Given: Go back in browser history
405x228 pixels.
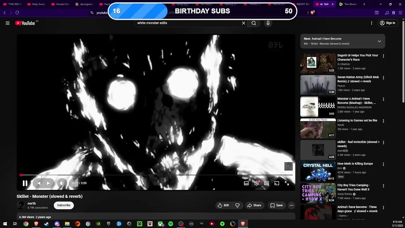Looking at the screenshot, I should point(5,13).
